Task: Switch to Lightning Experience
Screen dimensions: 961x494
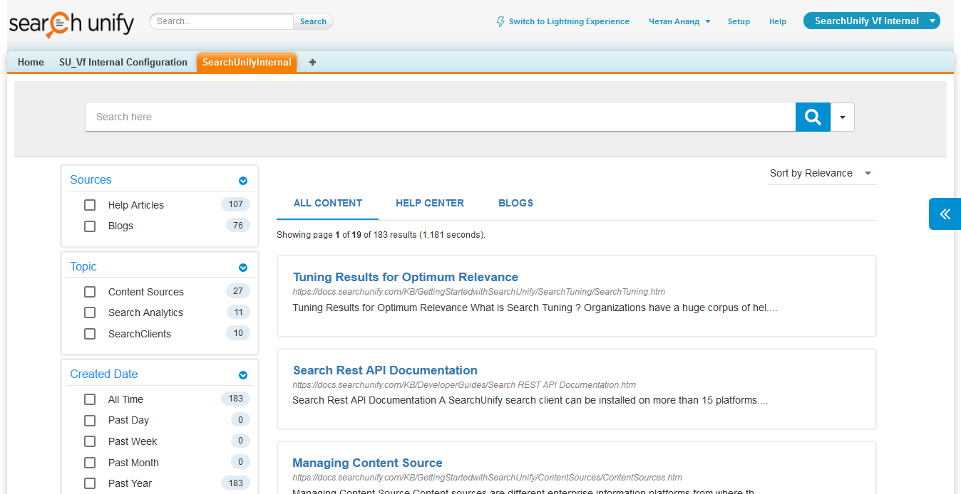Action: [x=562, y=21]
